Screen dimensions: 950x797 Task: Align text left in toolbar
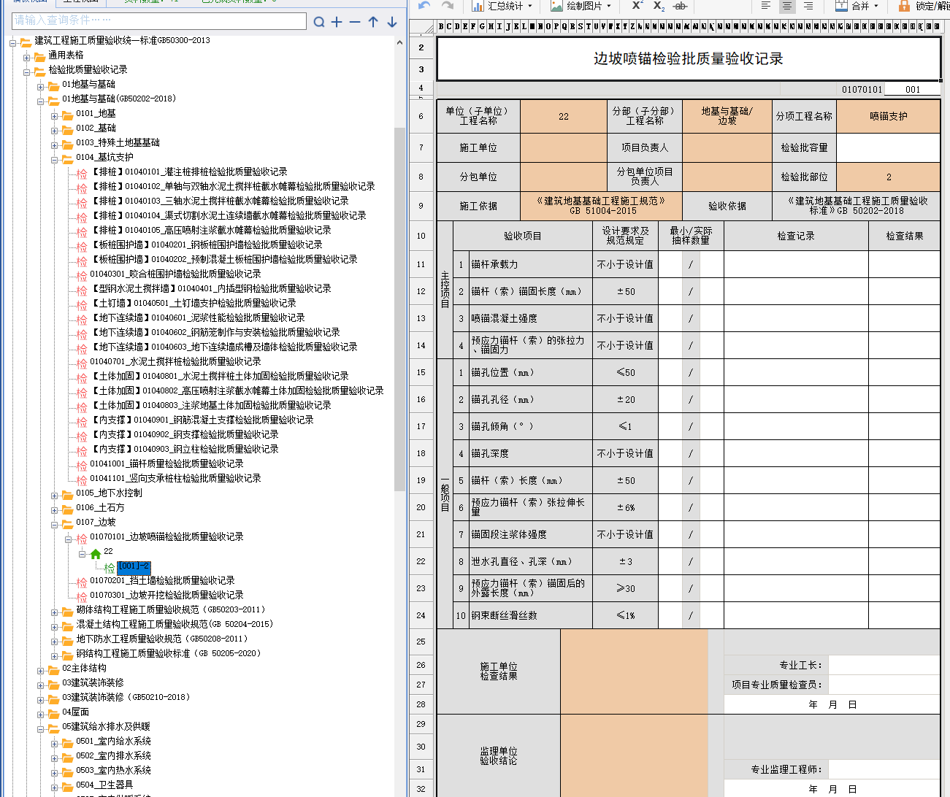[x=766, y=5]
